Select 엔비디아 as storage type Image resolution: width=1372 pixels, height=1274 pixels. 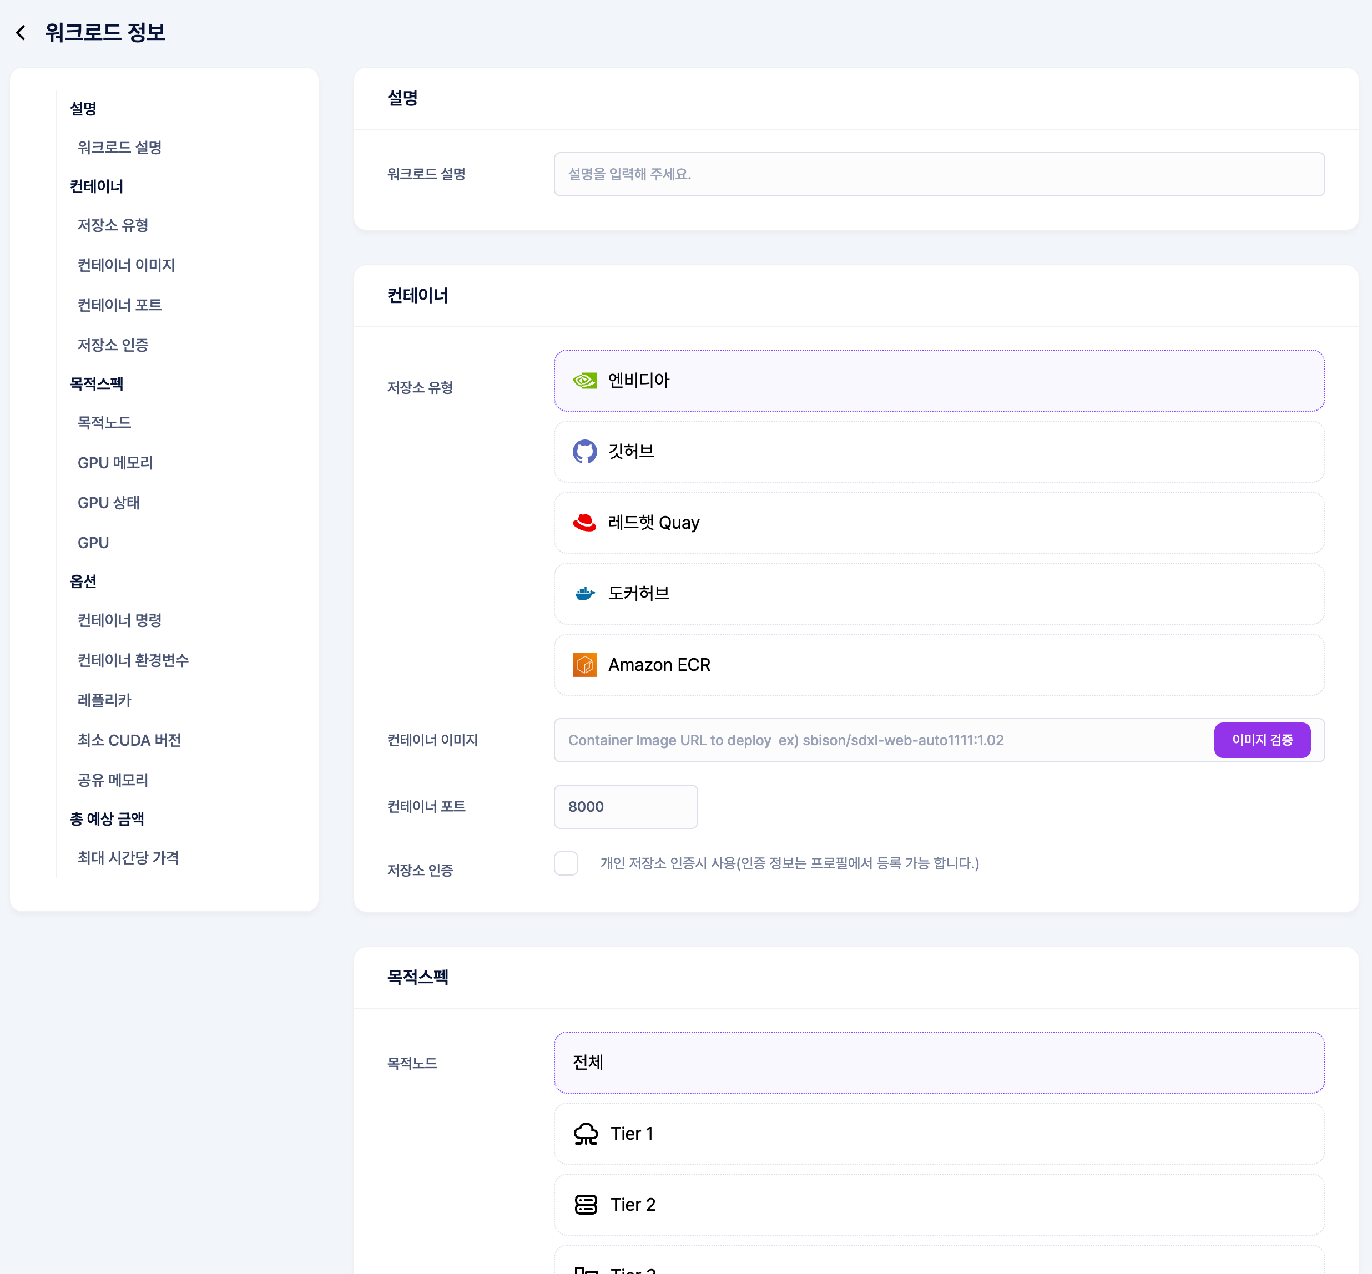(x=939, y=381)
